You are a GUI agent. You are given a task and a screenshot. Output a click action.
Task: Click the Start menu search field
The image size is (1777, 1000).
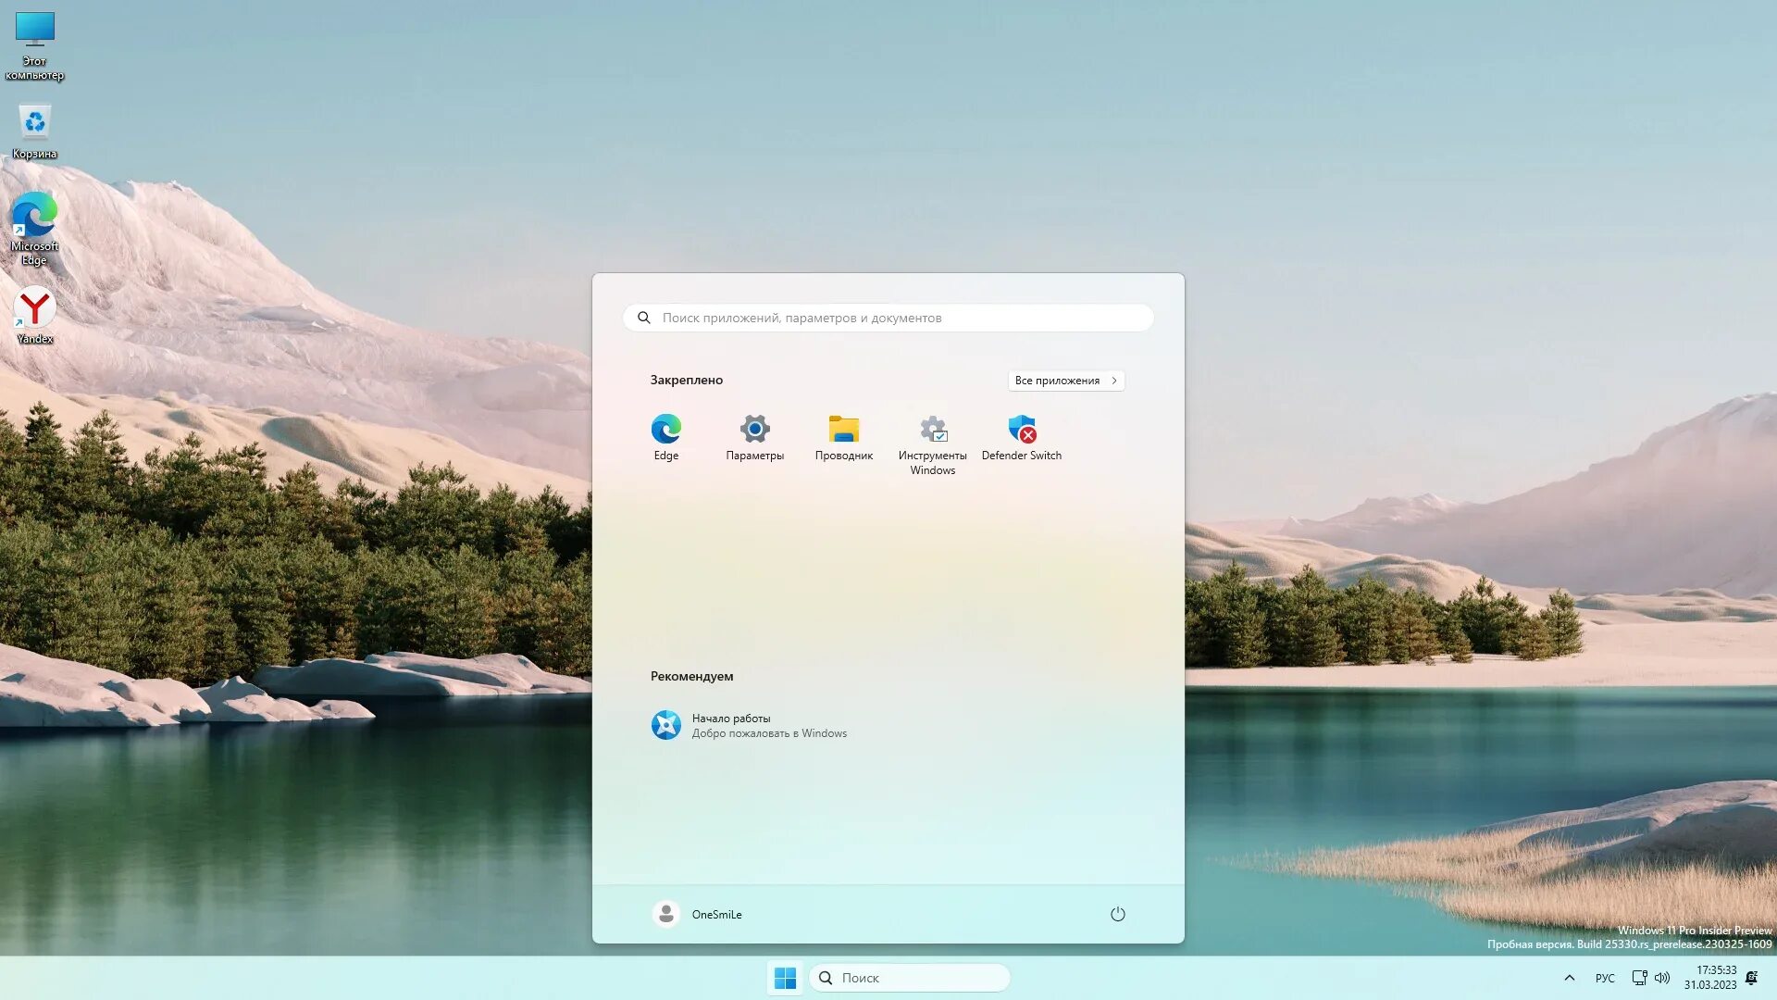(888, 318)
